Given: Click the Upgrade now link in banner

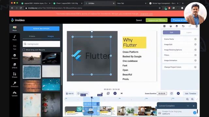Looking at the screenshot, I should click(147, 14).
